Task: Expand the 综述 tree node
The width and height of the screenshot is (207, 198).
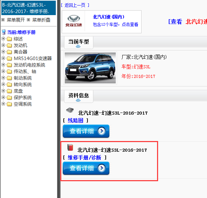Action: click(x=3, y=39)
